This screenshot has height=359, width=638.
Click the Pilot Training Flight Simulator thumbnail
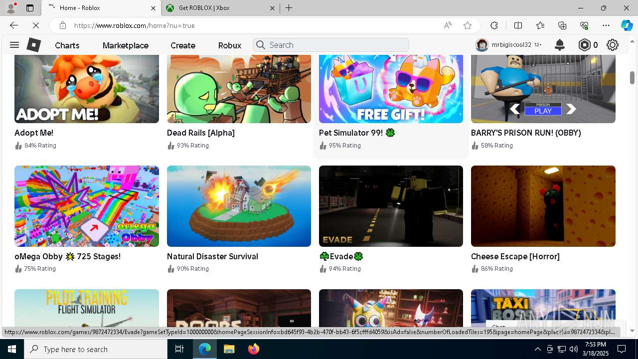tap(87, 308)
